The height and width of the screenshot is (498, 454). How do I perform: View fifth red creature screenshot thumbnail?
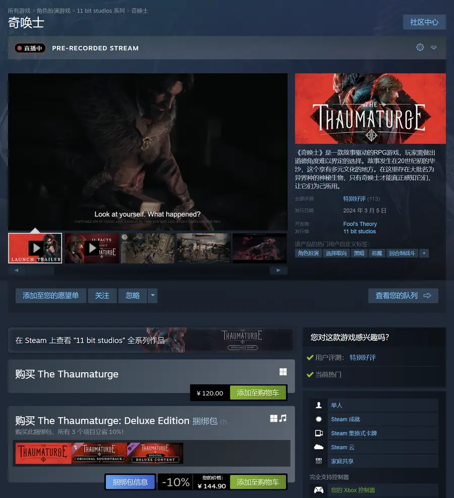coord(260,248)
